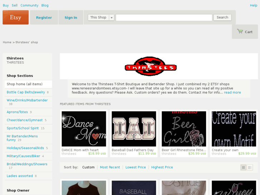The width and height of the screenshot is (260, 195).
Task: Open the This Shop search scope dropdown
Action: 101,18
